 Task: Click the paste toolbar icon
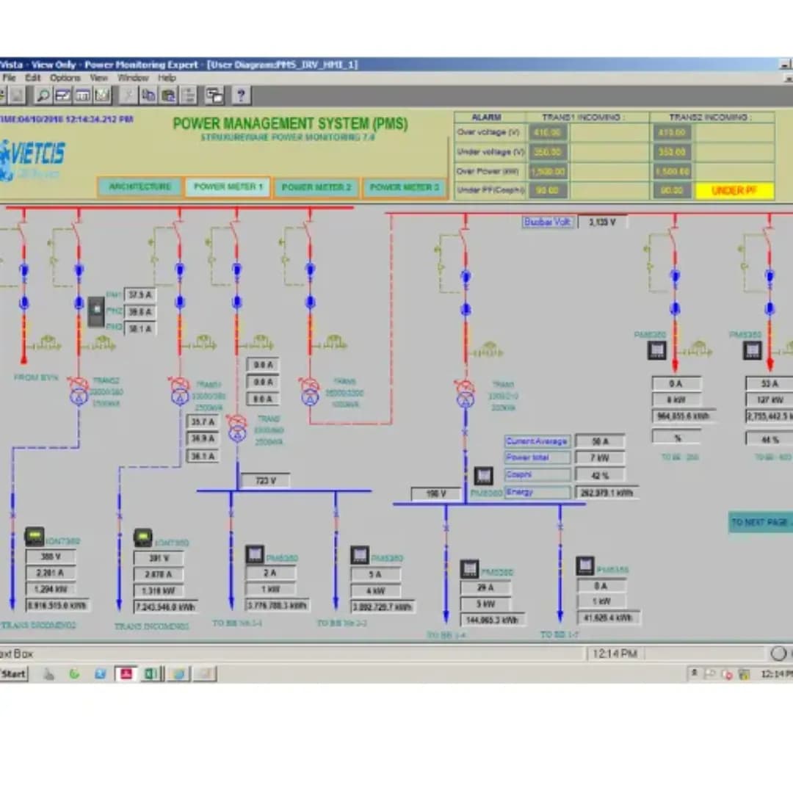pos(168,95)
